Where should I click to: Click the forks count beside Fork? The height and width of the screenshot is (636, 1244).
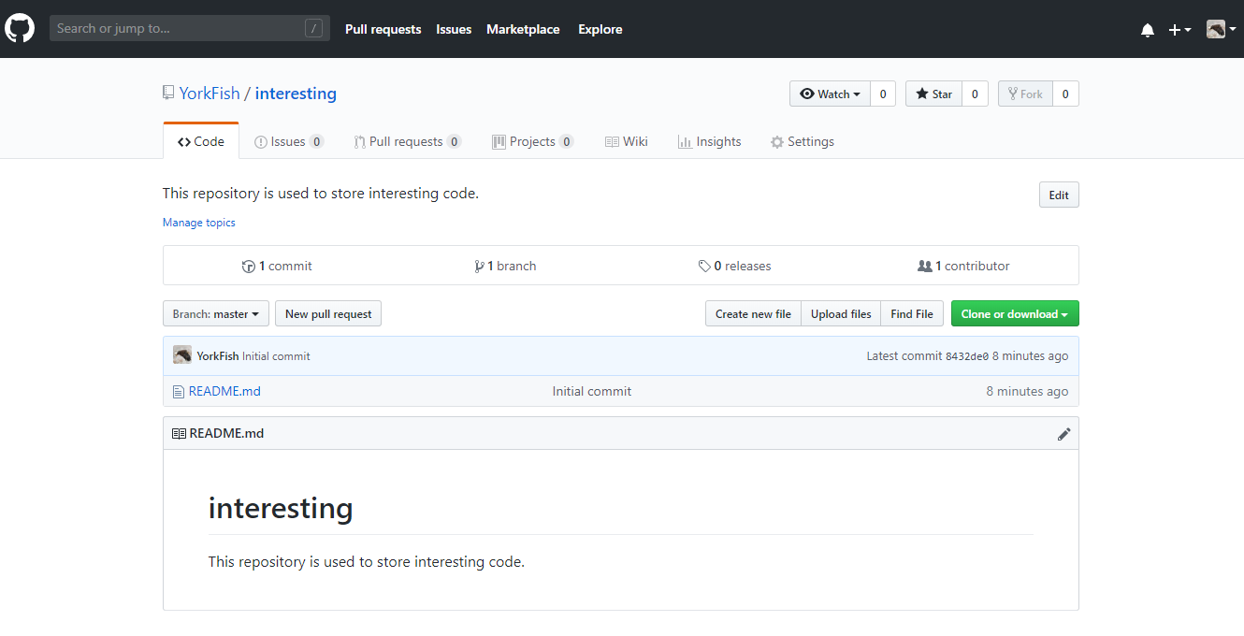(x=1066, y=94)
